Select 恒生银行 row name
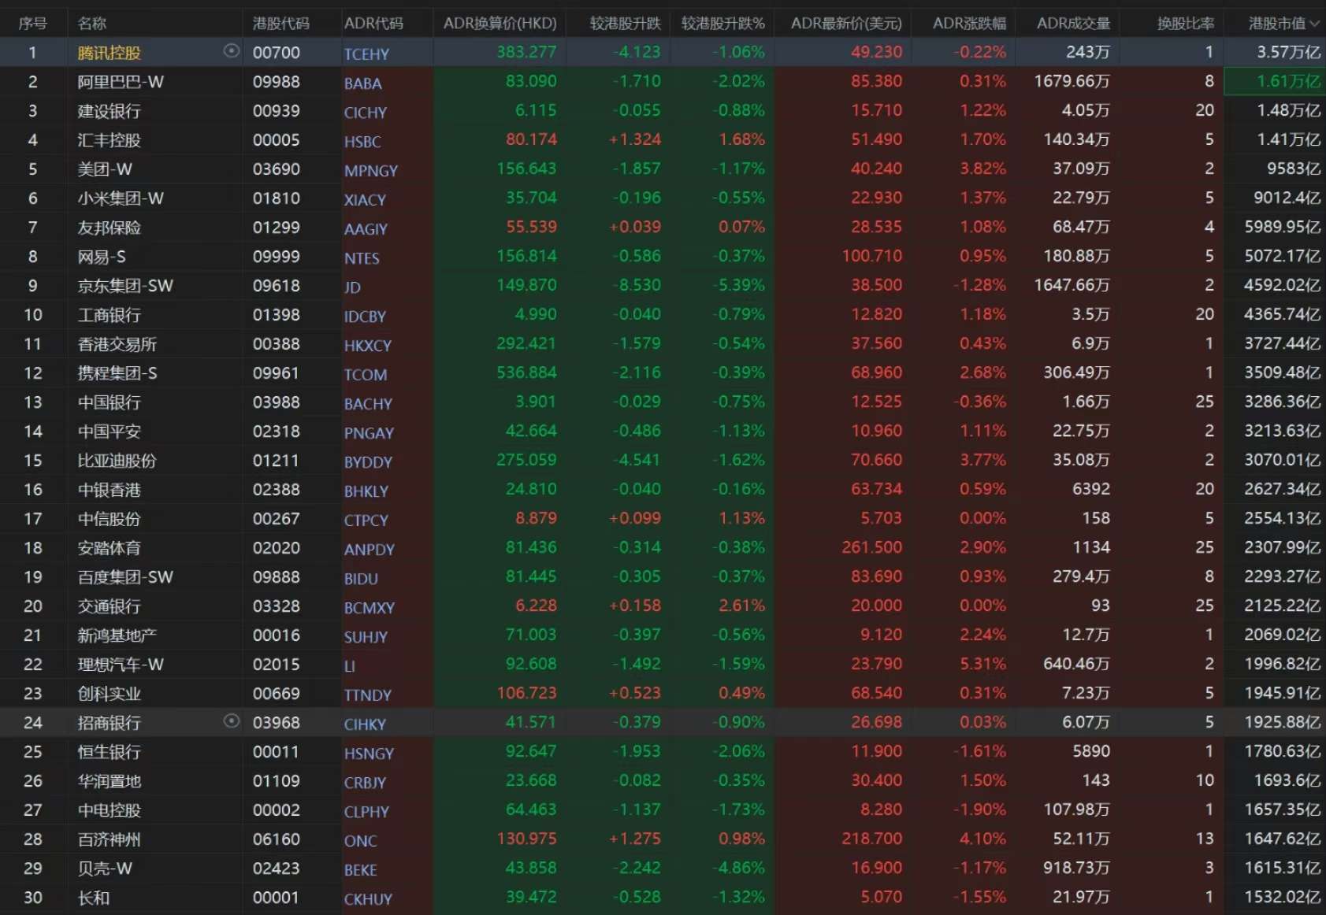Screen dimensions: 1326x915 [x=110, y=752]
